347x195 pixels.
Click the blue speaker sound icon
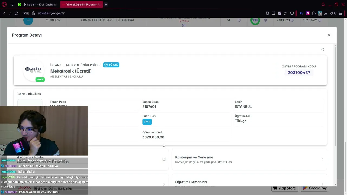tap(301, 13)
